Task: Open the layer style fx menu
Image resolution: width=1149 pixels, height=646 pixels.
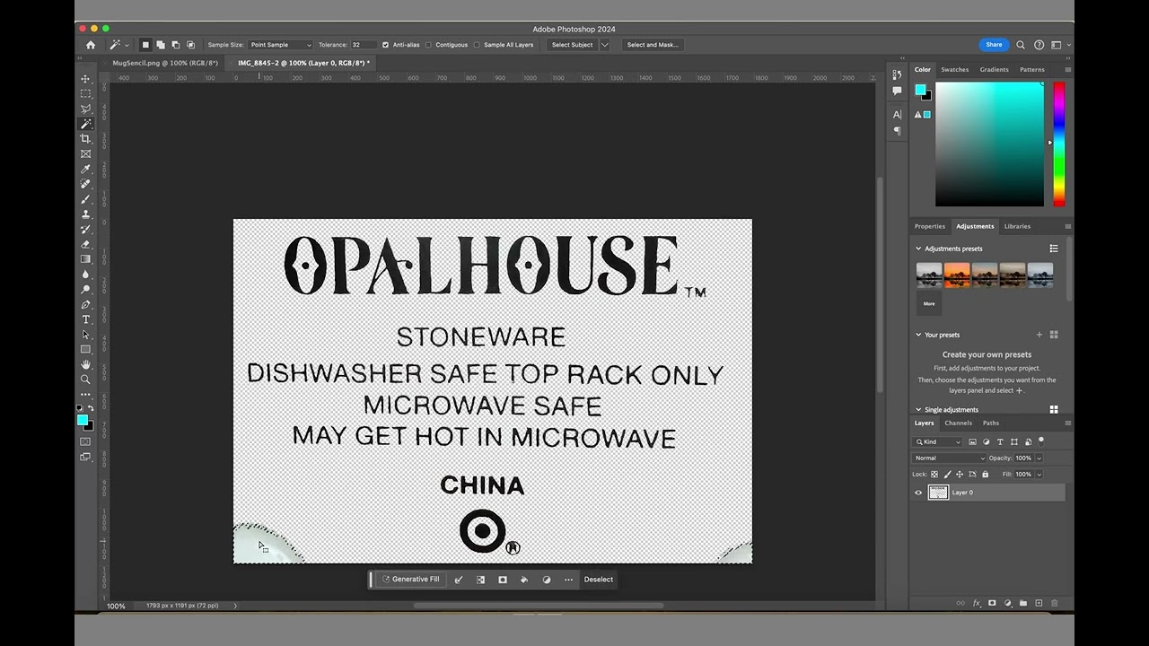Action: 977,603
